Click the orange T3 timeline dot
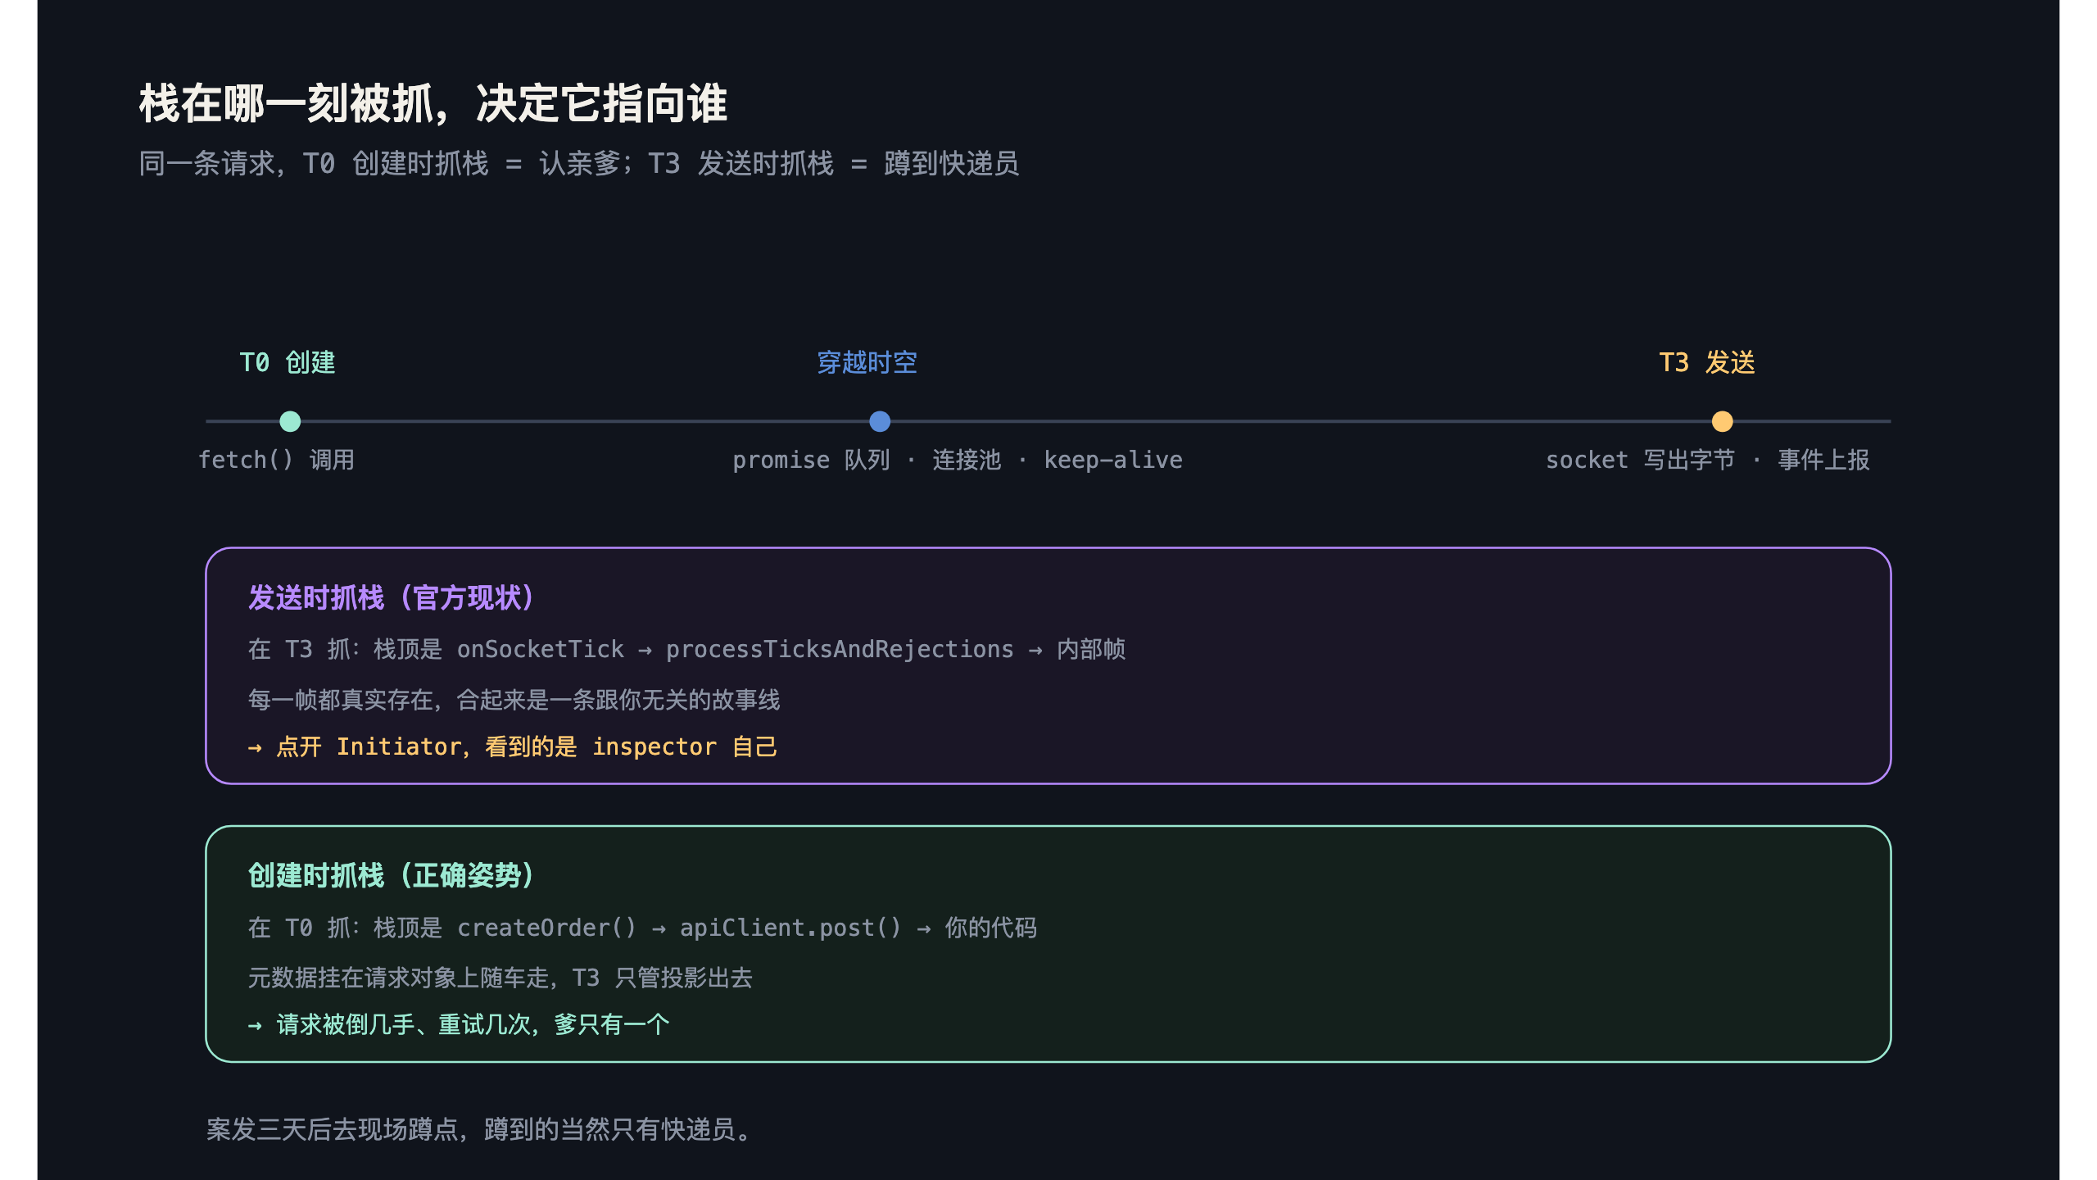This screenshot has height=1180, width=2097. (1723, 421)
